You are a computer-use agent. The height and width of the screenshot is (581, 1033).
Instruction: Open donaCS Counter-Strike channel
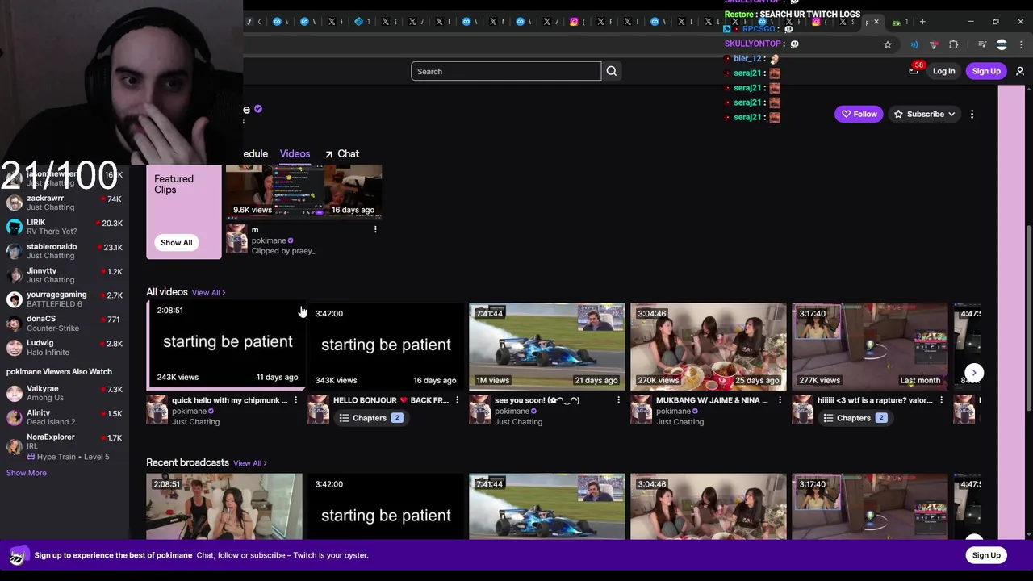(65, 324)
